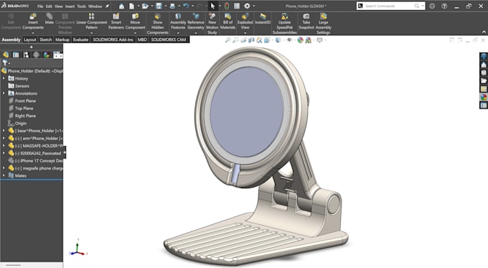Expand the arm^Phone_Holder component
Viewport: 488px width, 268px height.
coord(4,139)
